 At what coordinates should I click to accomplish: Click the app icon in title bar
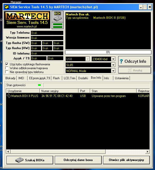[x=7, y=7]
